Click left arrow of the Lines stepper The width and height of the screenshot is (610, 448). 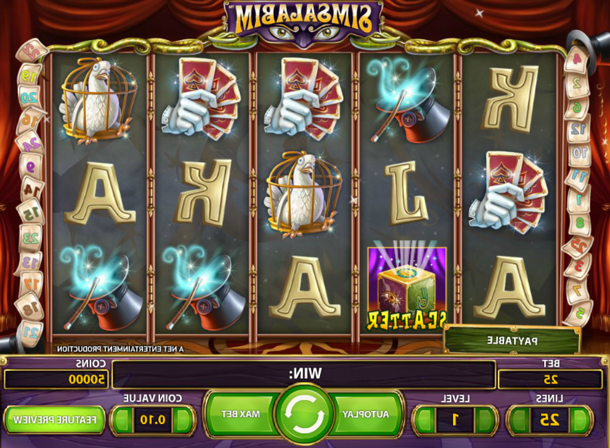pos(519,420)
